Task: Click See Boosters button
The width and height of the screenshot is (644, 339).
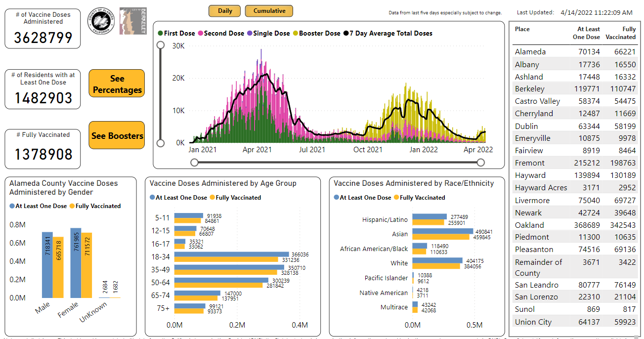Action: tap(117, 135)
